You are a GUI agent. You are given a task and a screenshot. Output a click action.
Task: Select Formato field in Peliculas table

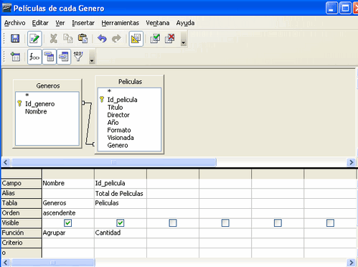(x=119, y=131)
